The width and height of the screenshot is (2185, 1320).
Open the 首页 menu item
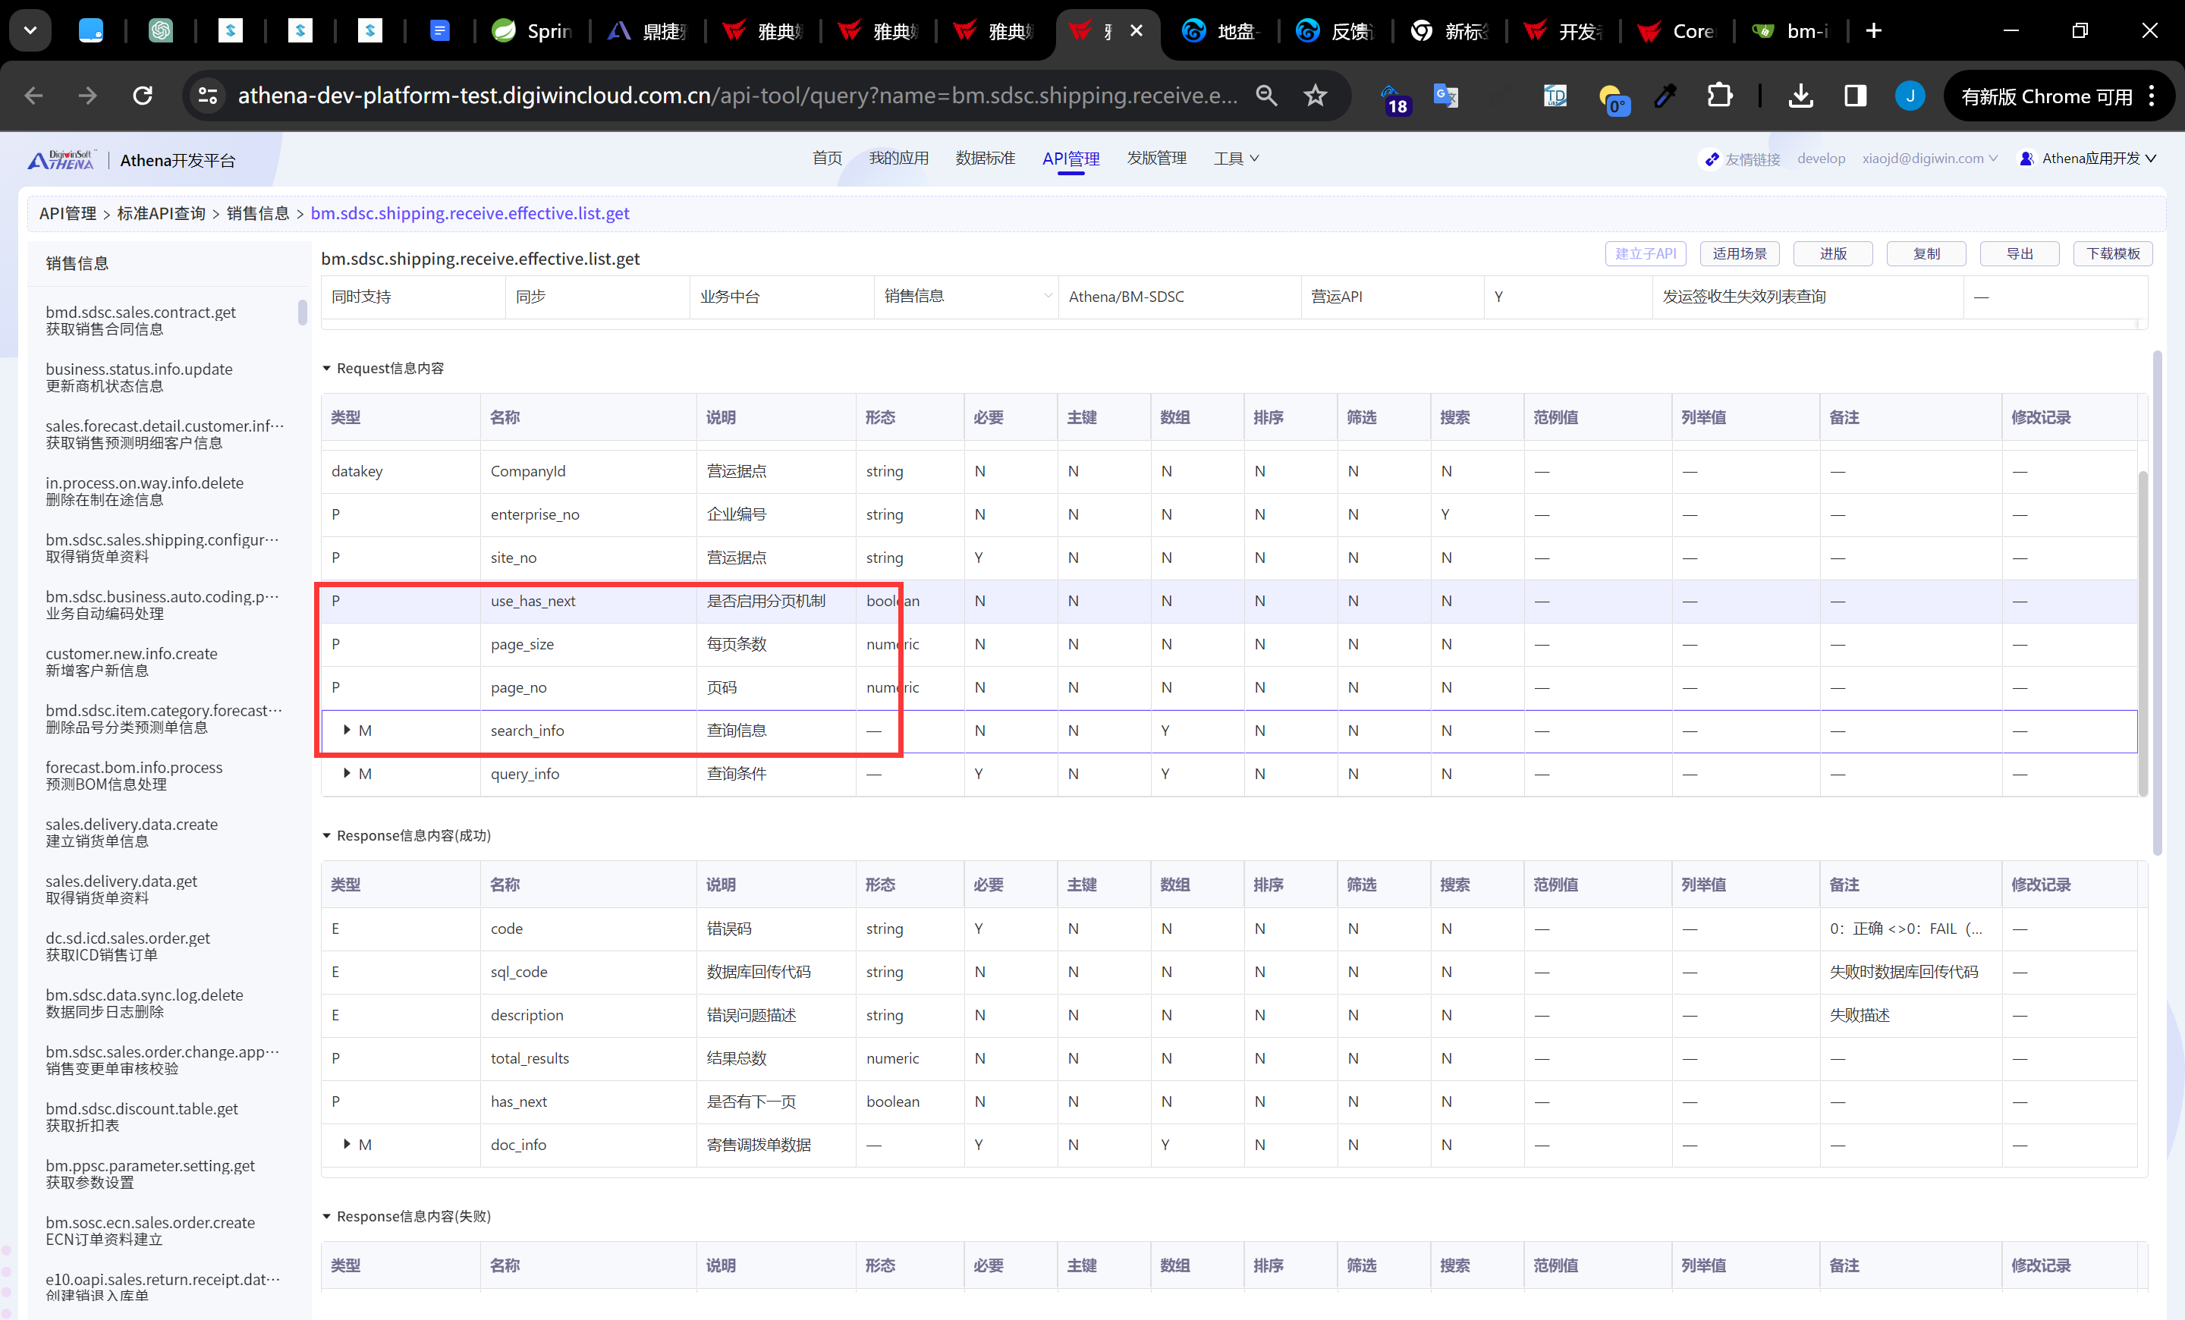pos(828,158)
